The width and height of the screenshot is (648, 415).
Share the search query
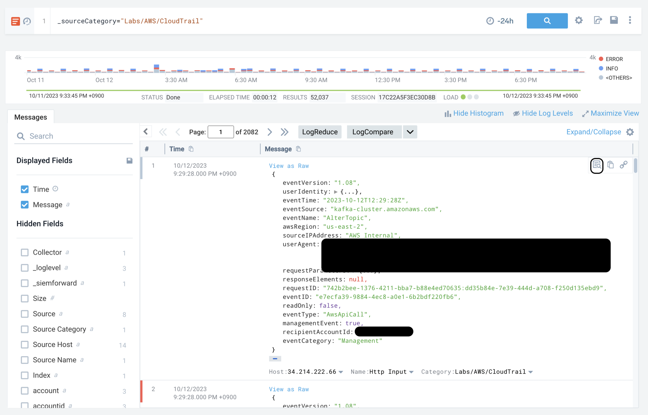[x=598, y=20]
